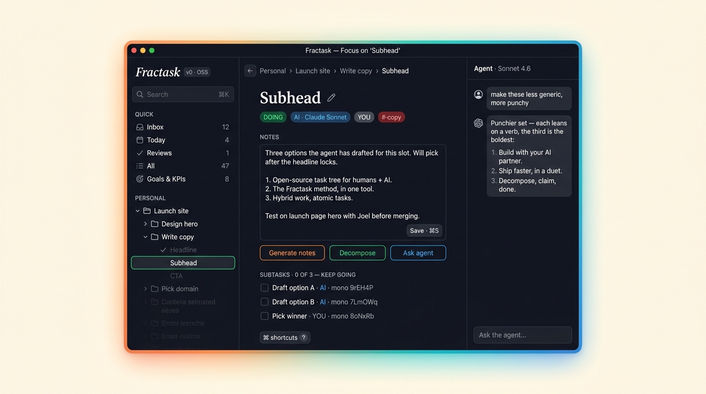Click the Today calendar icon

click(x=140, y=140)
